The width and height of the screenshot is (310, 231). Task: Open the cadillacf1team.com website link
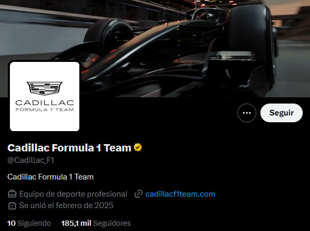click(x=180, y=194)
